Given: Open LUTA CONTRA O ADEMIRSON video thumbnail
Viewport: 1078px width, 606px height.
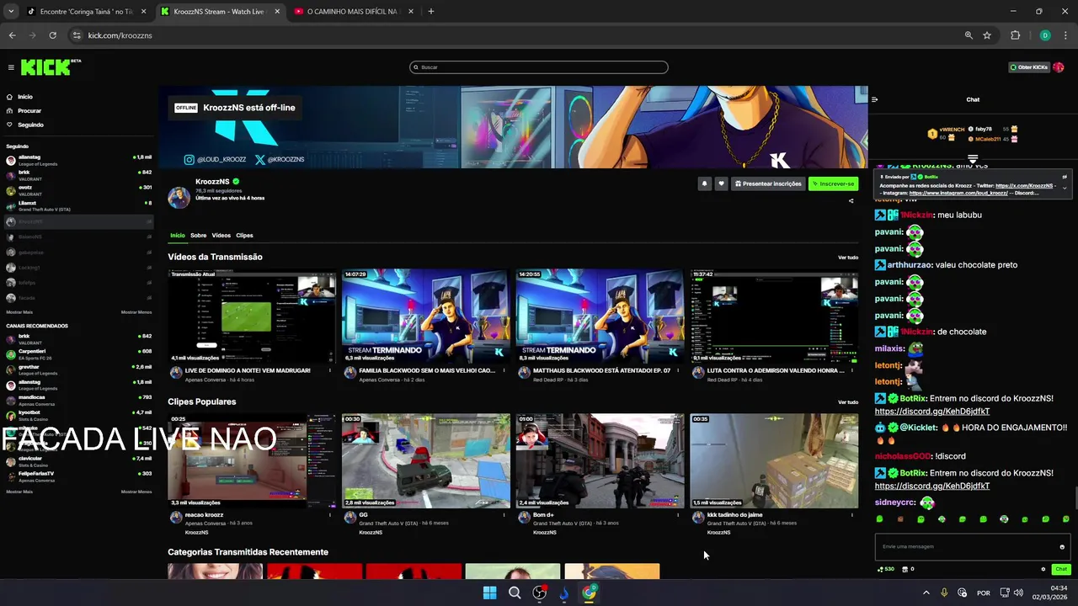Looking at the screenshot, I should click(x=774, y=316).
